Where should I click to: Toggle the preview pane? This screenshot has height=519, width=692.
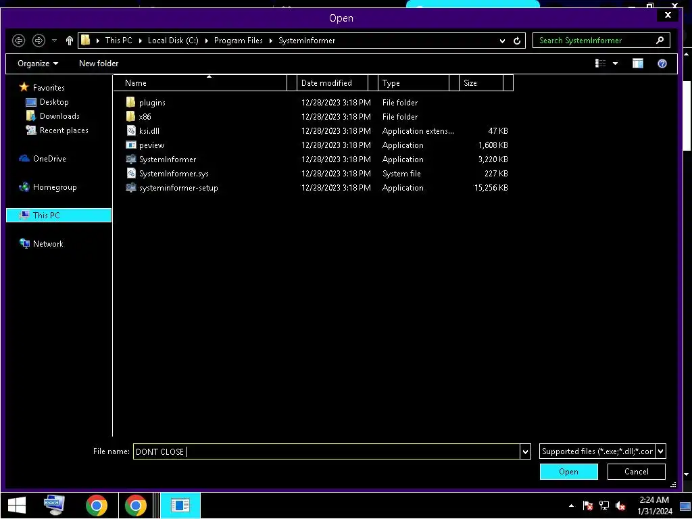(638, 64)
